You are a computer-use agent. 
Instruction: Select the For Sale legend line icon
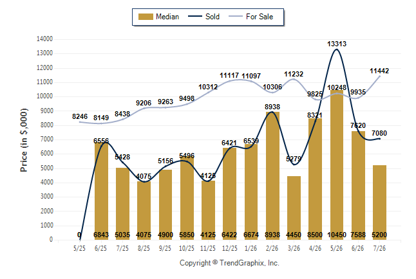(236, 16)
